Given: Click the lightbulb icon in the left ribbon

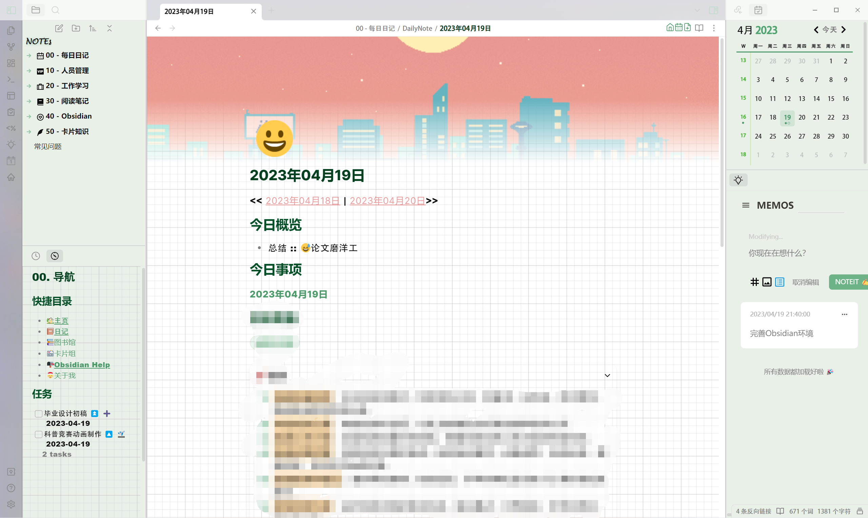Looking at the screenshot, I should pyautogui.click(x=11, y=145).
